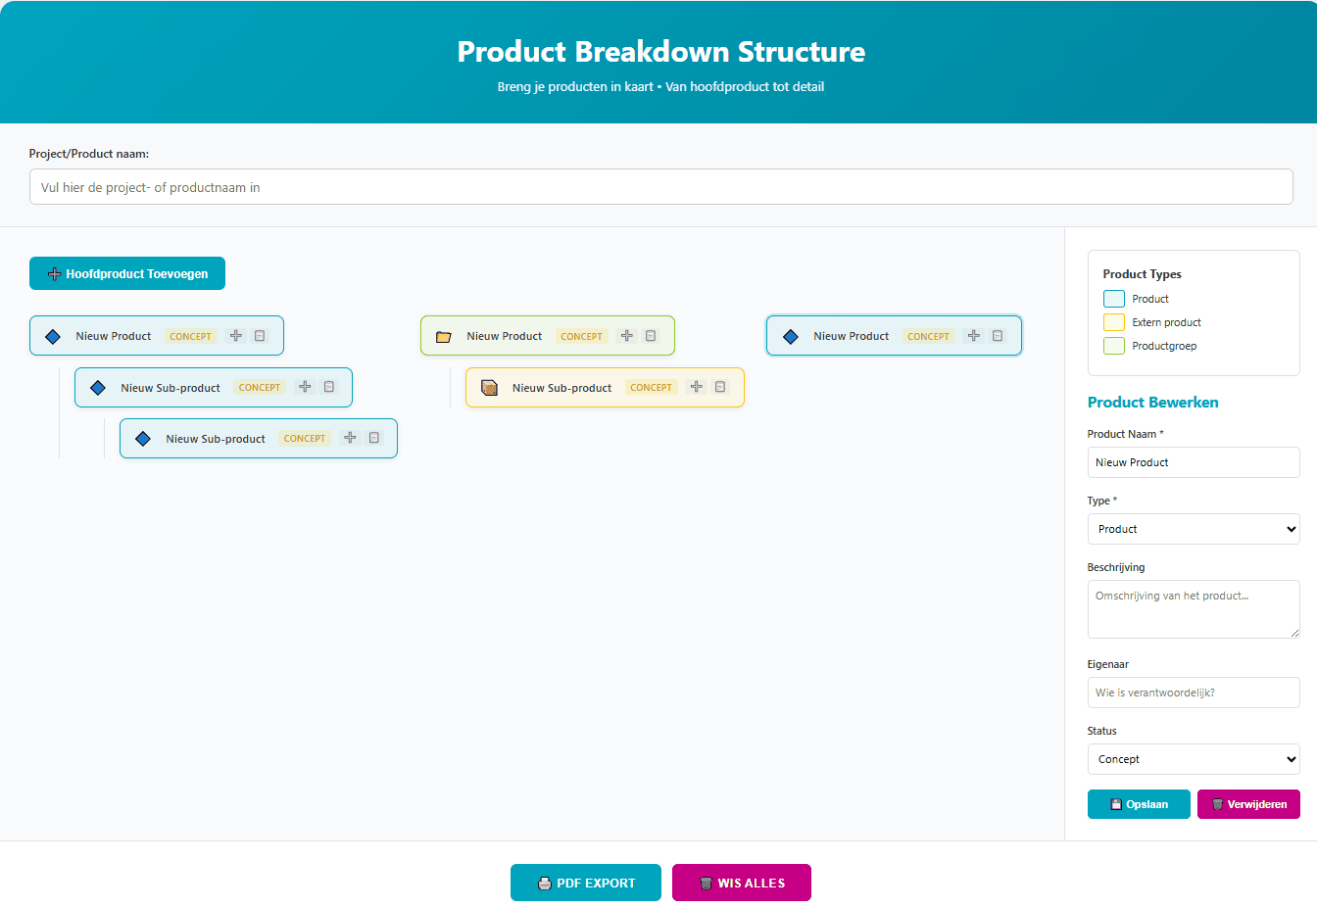Click the folder icon on the Productgroep card

[x=443, y=335]
